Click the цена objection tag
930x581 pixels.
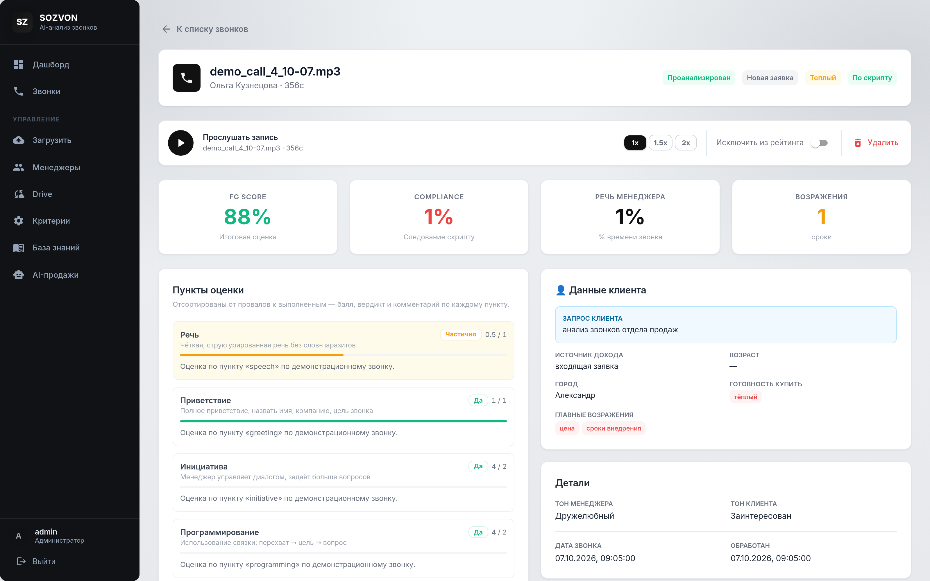[x=567, y=428]
